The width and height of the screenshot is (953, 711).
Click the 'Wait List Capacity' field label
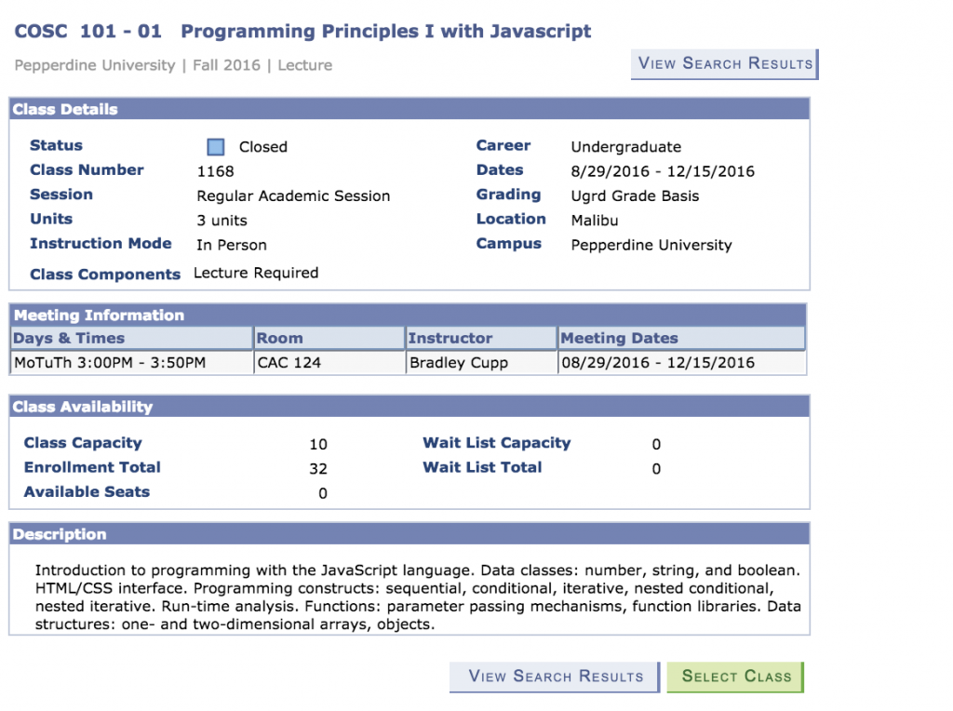pos(497,443)
